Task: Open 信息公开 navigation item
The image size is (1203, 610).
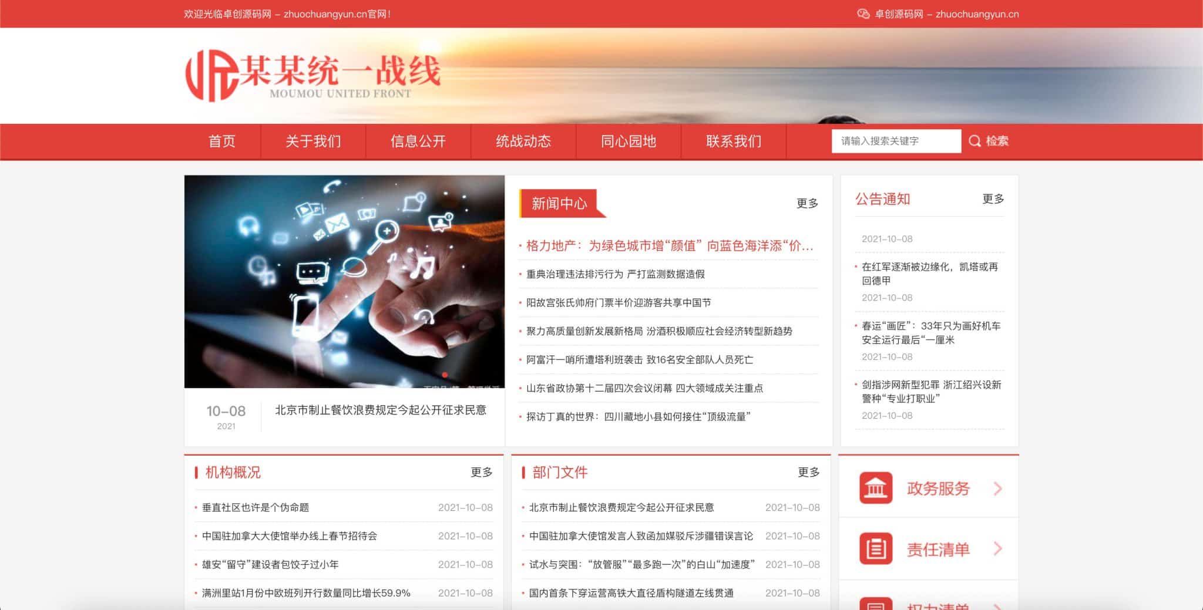Action: click(418, 141)
